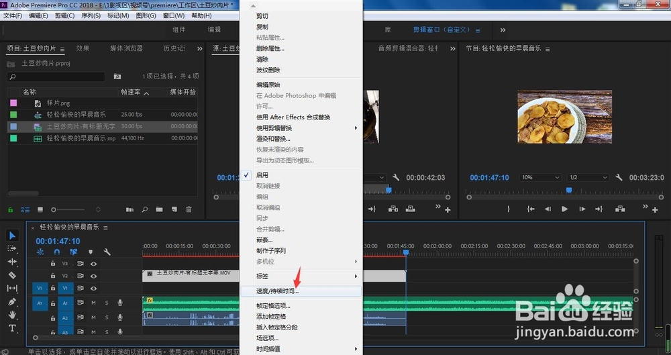This screenshot has width=671, height=355.
Task: Open Program monitor 10% zoom dropdown
Action: click(540, 177)
